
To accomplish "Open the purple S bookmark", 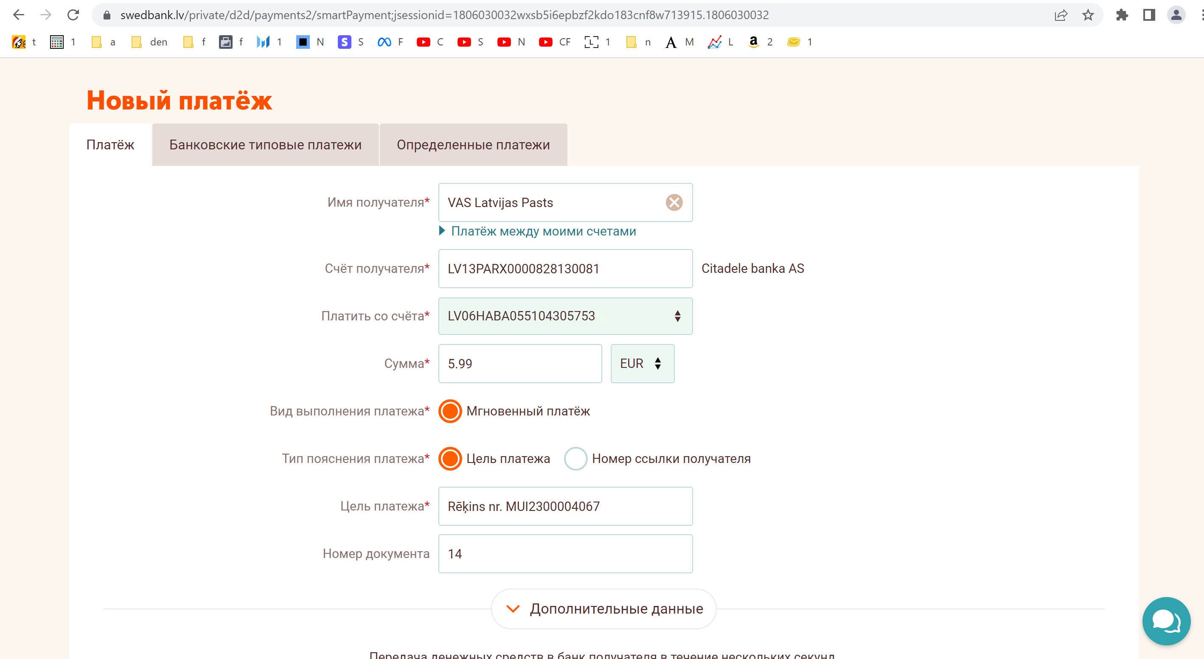I will (x=351, y=42).
